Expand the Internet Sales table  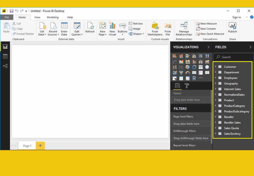216,89
